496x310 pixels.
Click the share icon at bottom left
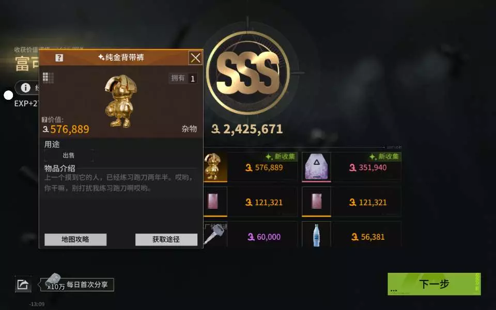pos(23,284)
